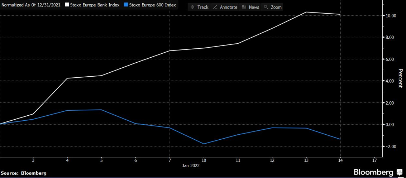Click the -2.00 percent axis value
406x178 pixels.
coord(391,146)
